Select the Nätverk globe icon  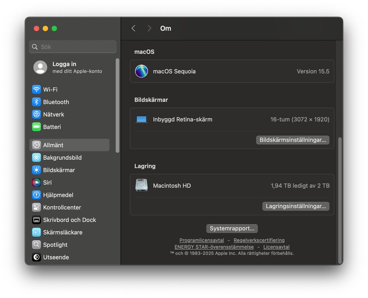(x=36, y=115)
